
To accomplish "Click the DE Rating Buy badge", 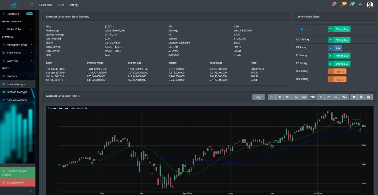I will coord(335,48).
